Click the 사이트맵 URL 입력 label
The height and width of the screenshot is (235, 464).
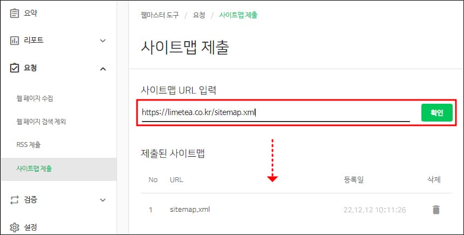pyautogui.click(x=179, y=90)
